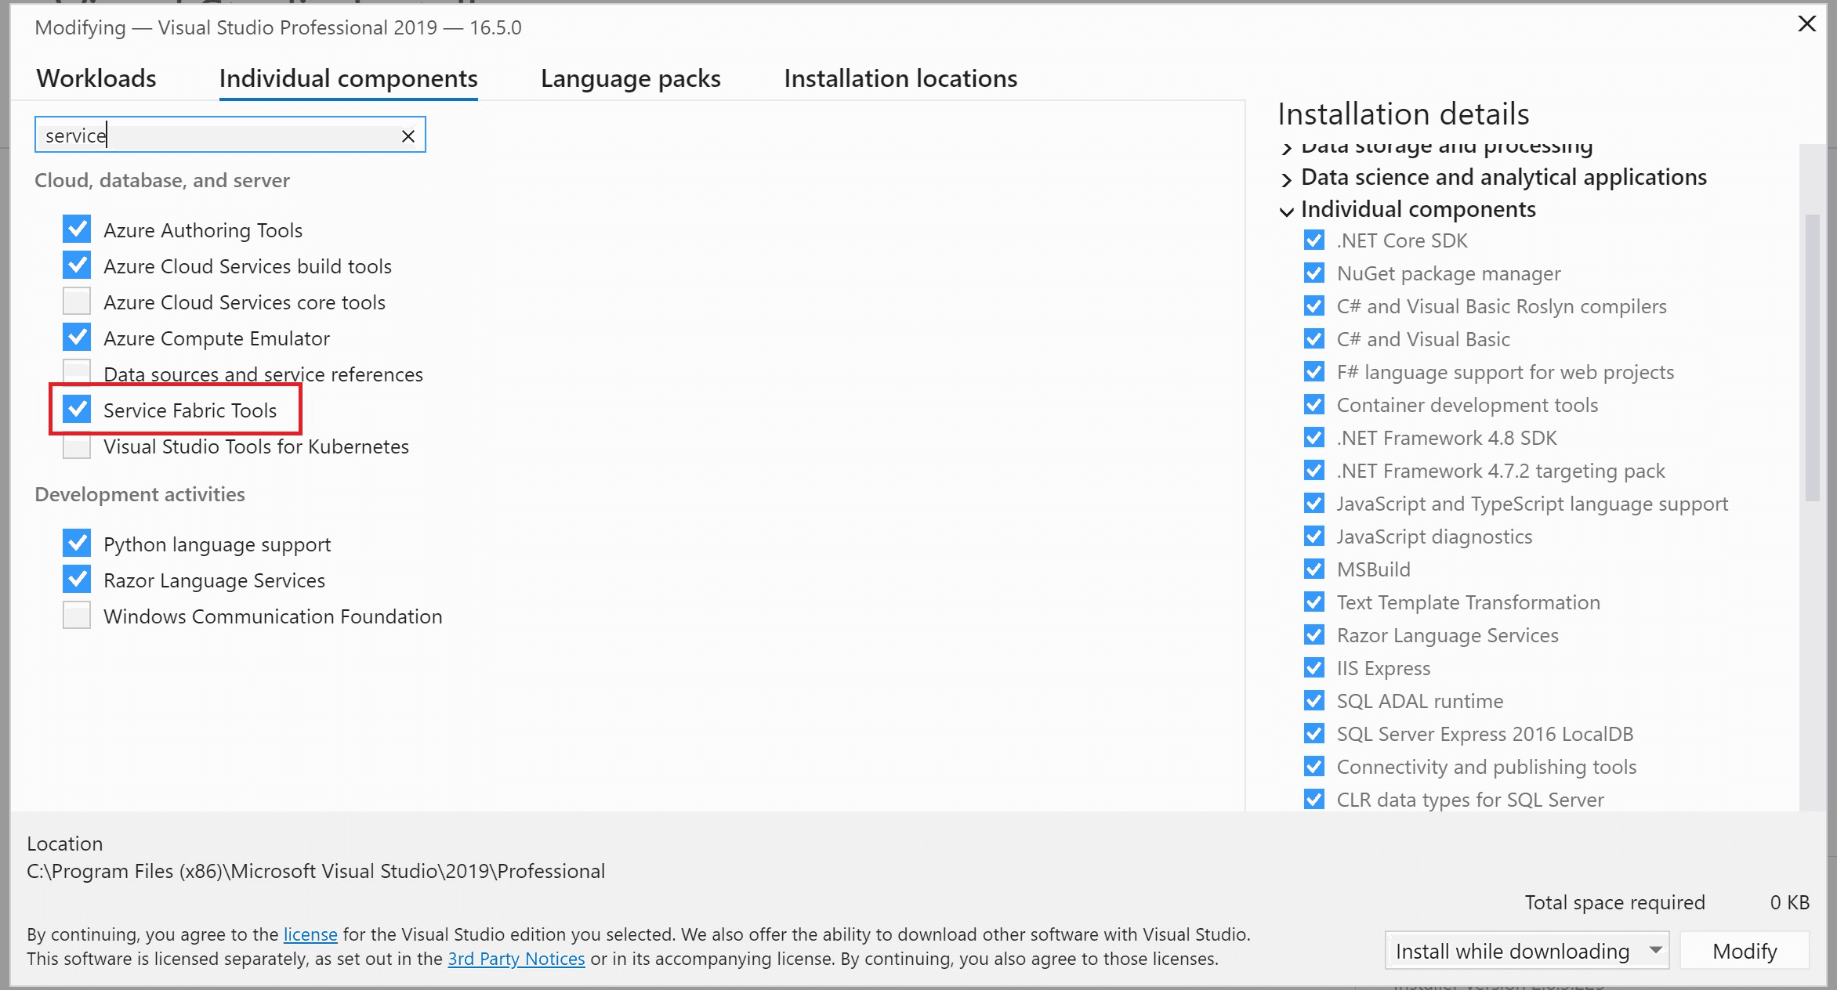Collapse the Individual components details section
1837x990 pixels.
point(1286,211)
